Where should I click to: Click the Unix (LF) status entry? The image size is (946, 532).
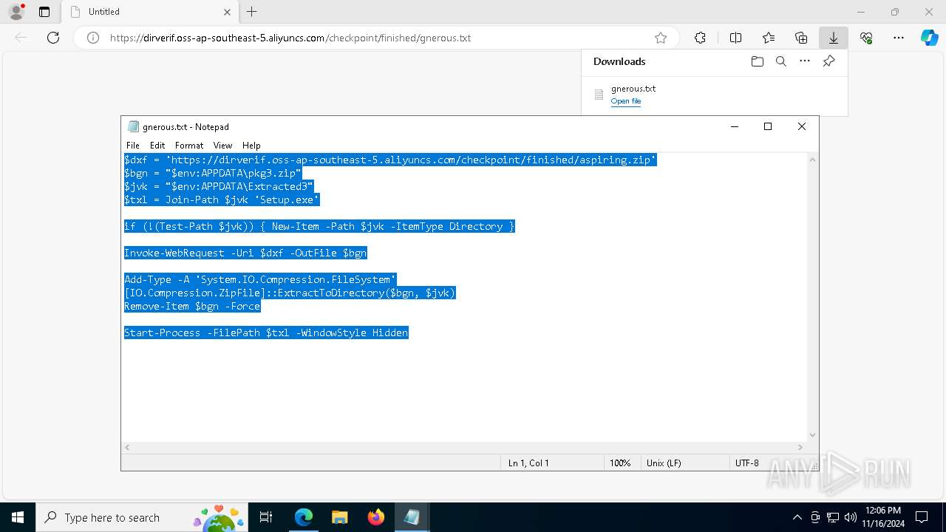click(664, 463)
